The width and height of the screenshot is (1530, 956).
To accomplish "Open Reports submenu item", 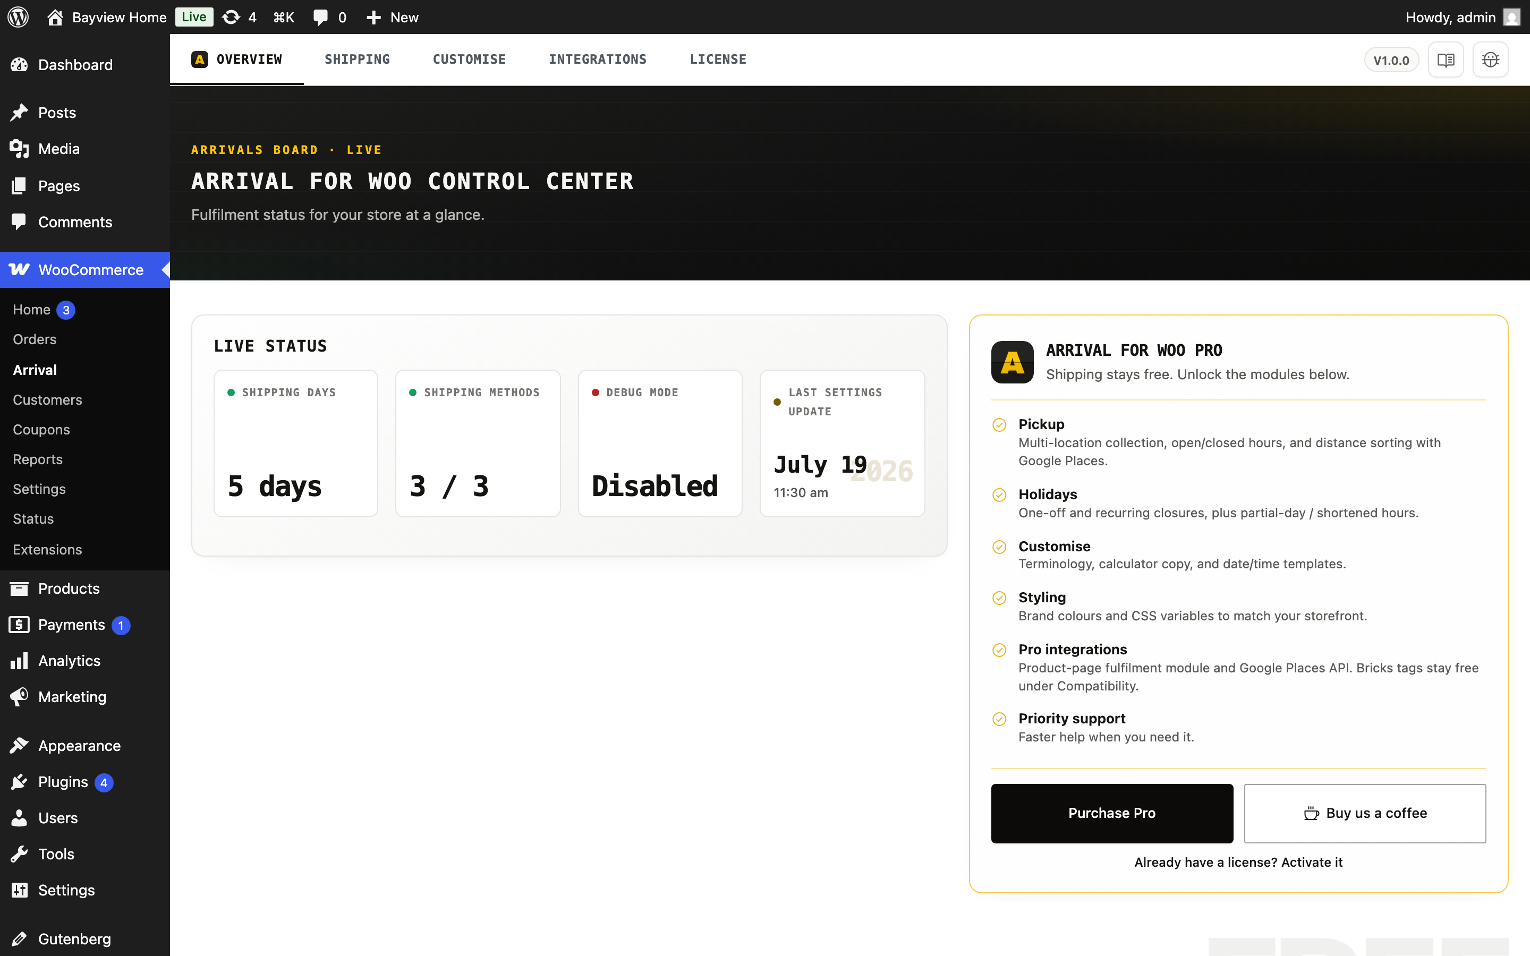I will pos(37,459).
